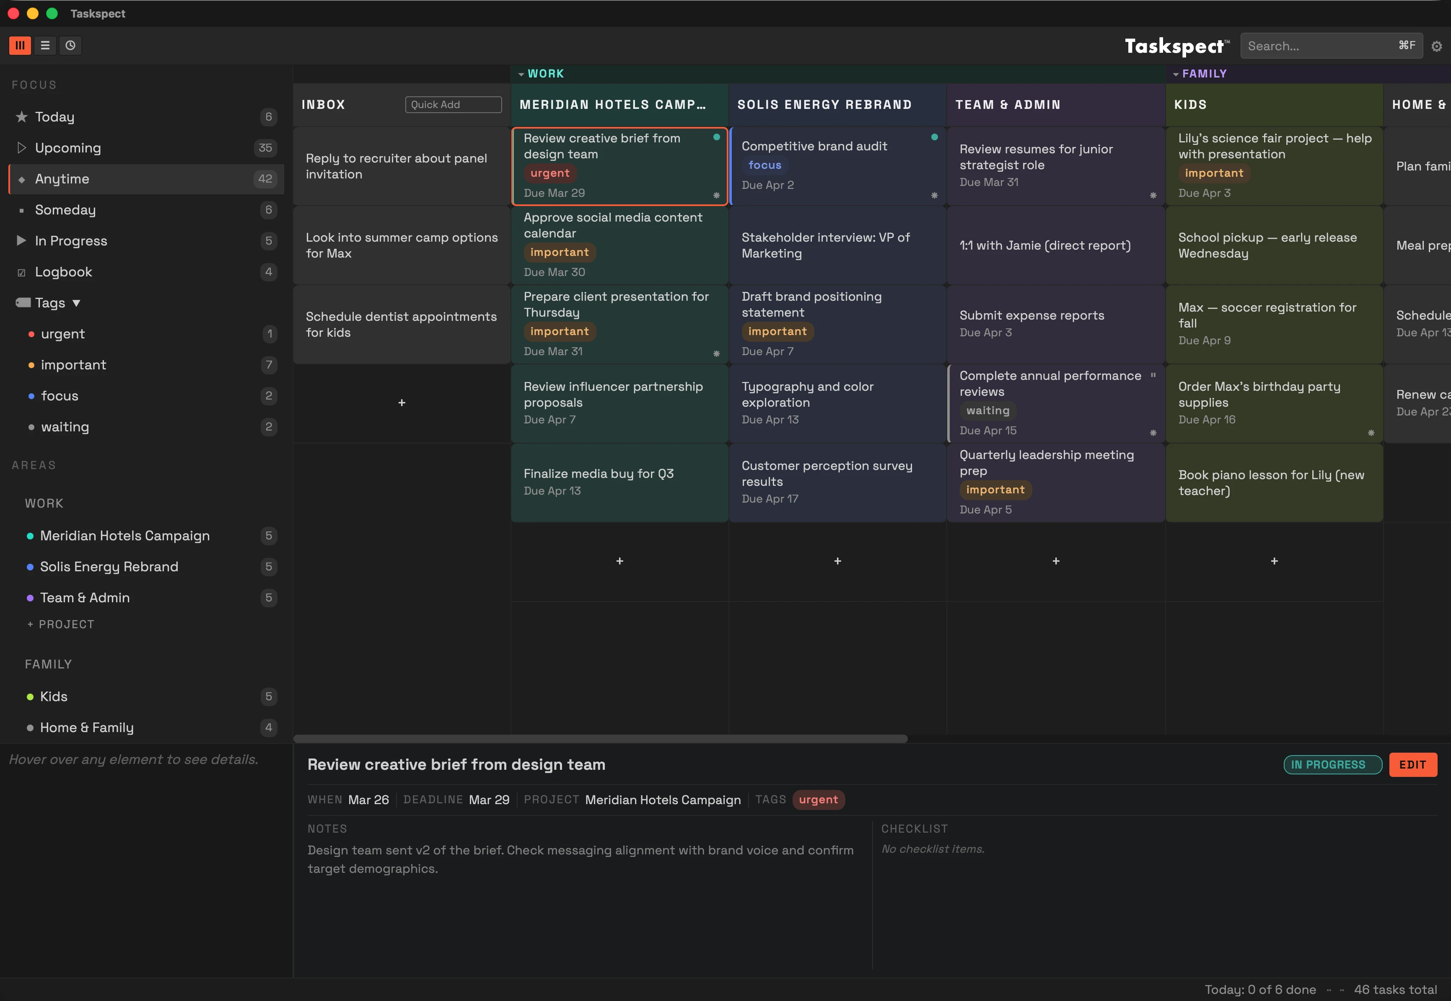Open 'Reply to recruiter about panel invitation' card

402,166
